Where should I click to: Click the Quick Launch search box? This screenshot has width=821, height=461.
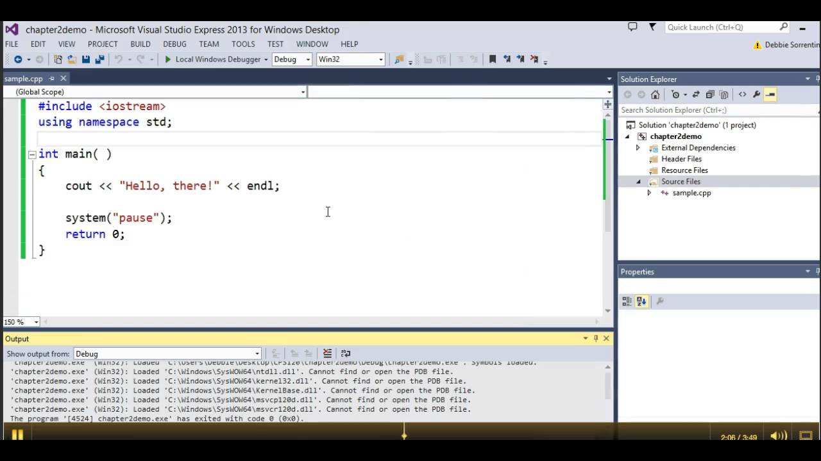(x=722, y=28)
